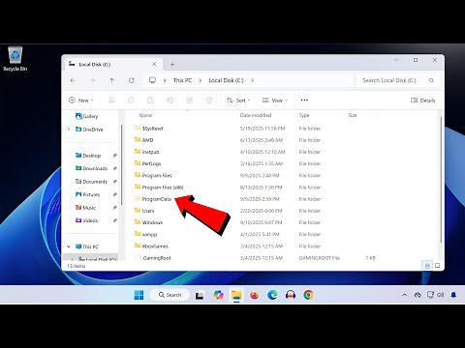Click the taskbar Search box
The height and width of the screenshot is (348, 465).
pos(170,295)
